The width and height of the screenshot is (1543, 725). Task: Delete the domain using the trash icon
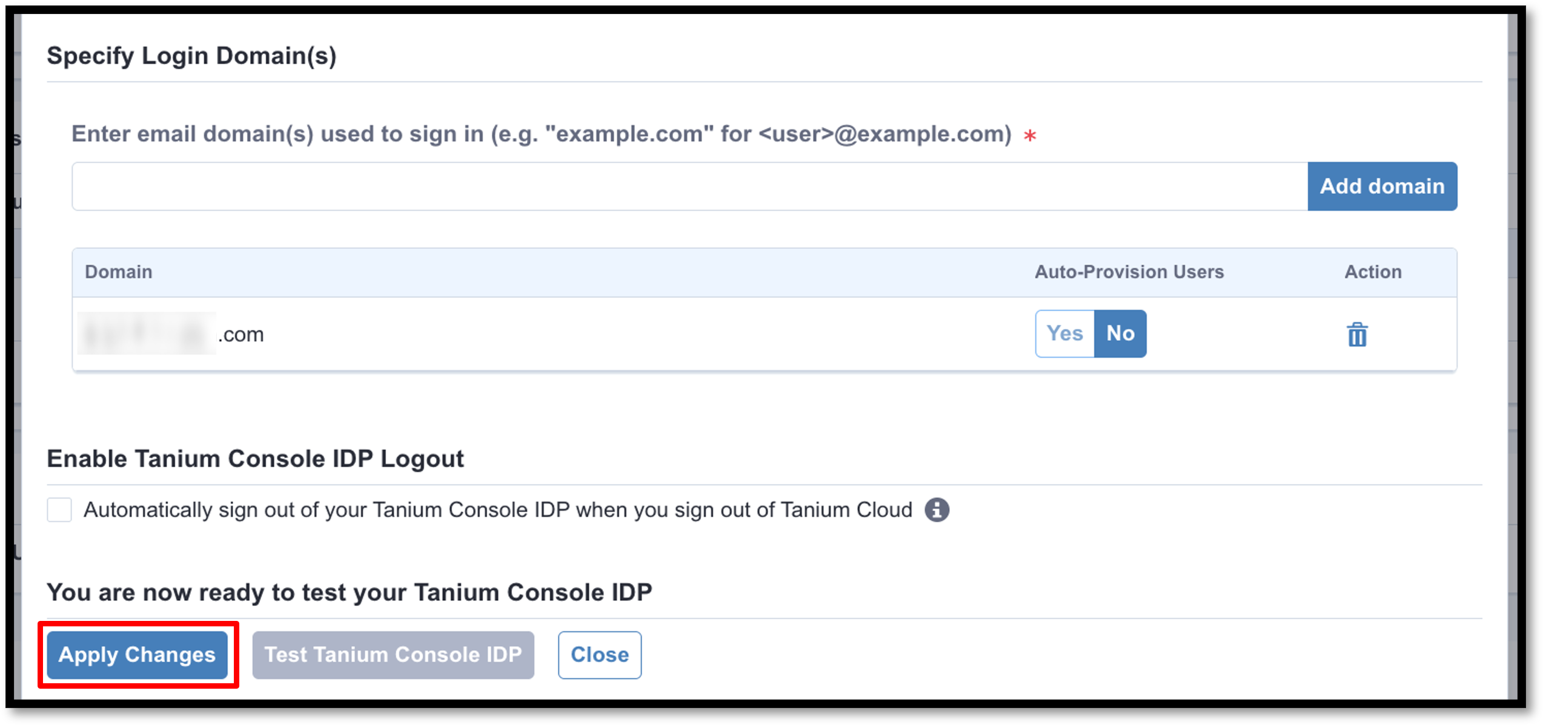click(x=1357, y=334)
